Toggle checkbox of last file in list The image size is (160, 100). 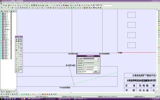pos(1,58)
